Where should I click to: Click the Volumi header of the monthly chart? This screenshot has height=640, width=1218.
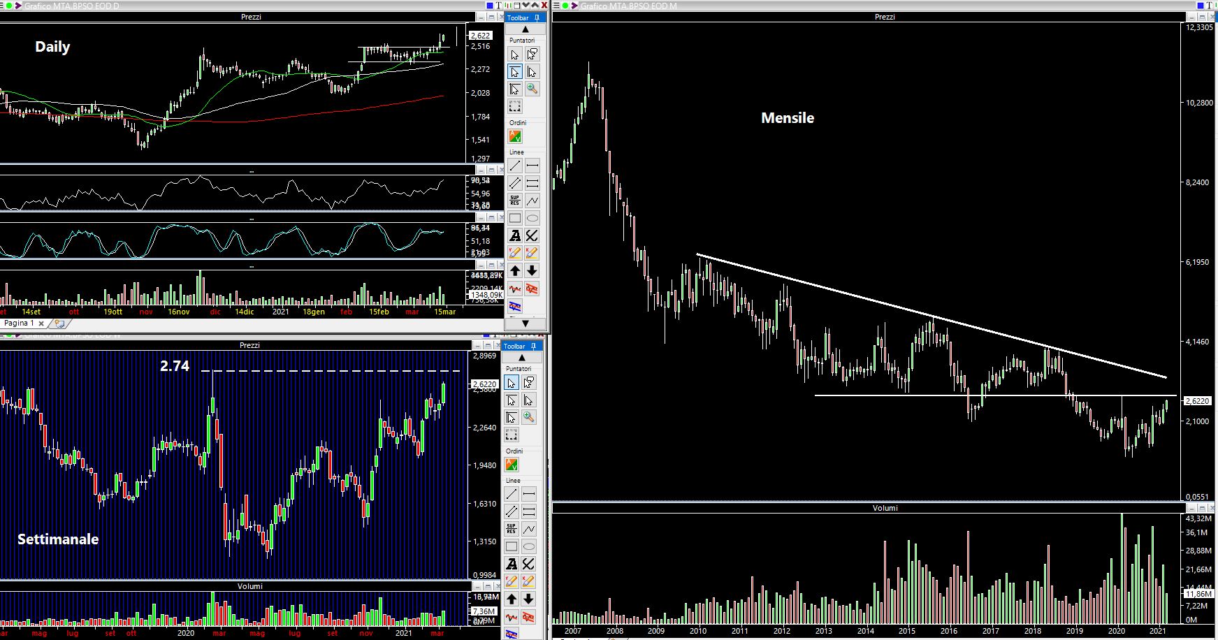click(885, 508)
